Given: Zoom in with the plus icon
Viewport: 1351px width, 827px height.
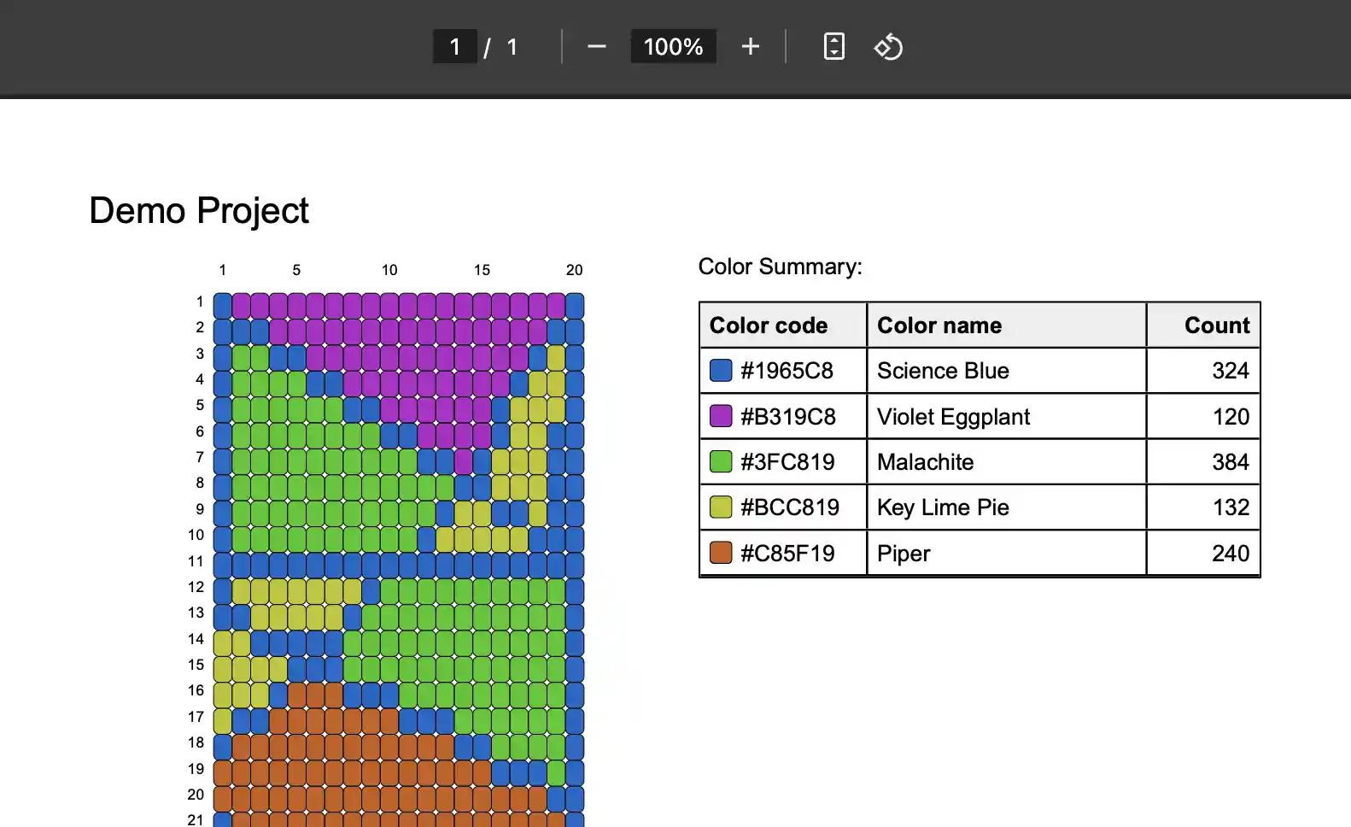Looking at the screenshot, I should 750,46.
